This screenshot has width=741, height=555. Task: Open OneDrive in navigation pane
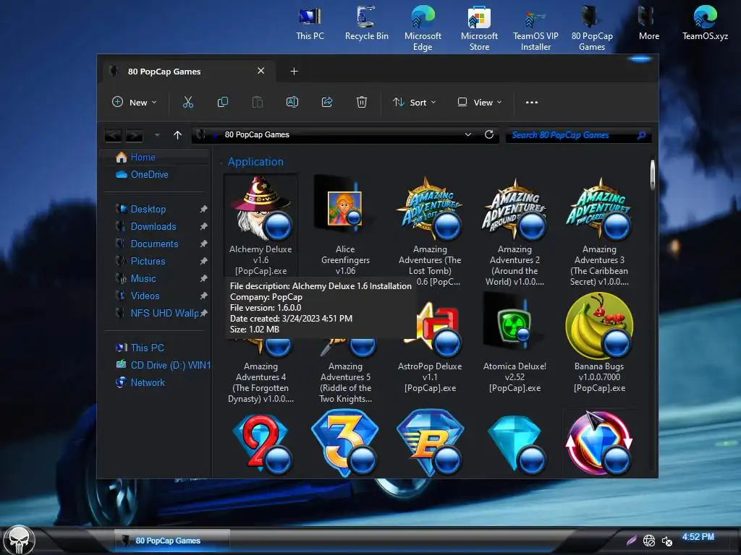(149, 175)
